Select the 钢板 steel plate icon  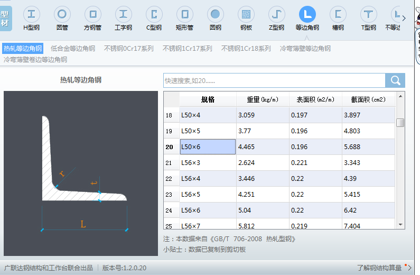pyautogui.click(x=246, y=14)
